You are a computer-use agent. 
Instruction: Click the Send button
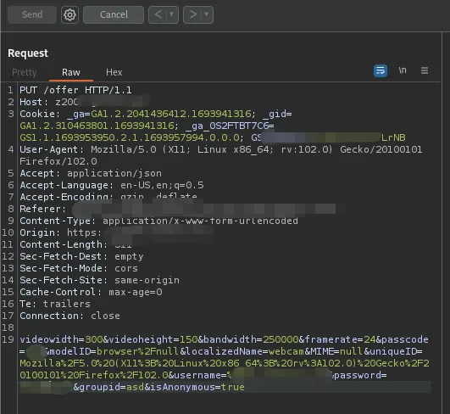[x=32, y=14]
